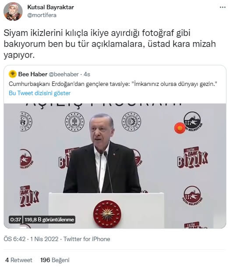The width and height of the screenshot is (233, 270).
Task: Open the @mortifera handle link
Action: click(x=42, y=15)
